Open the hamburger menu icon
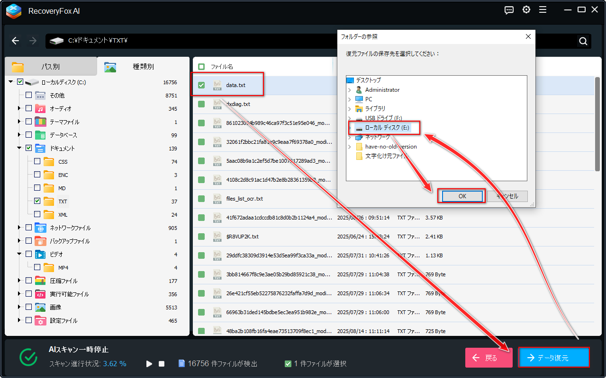The image size is (606, 378). tap(543, 10)
